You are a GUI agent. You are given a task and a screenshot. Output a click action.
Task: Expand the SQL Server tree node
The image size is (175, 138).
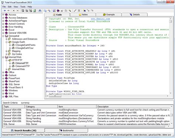click(x=3, y=84)
